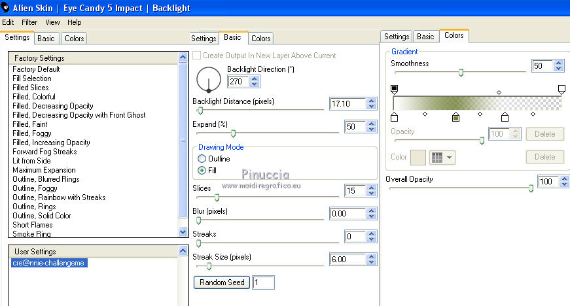Screen dimensions: 570x306
Task: Click the Backlight Direction dial control
Action: pos(209,79)
